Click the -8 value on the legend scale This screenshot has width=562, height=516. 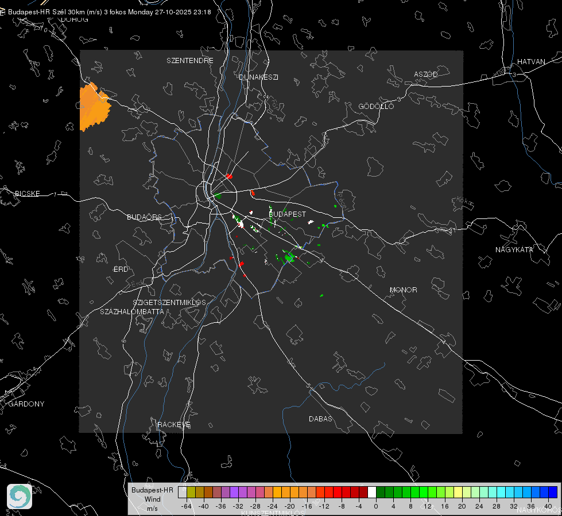tap(341, 506)
